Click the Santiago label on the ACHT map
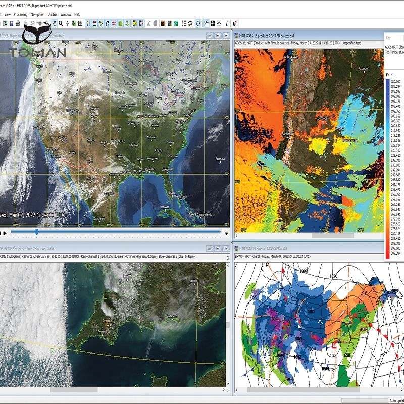Screen dimensions: 404x404 (287, 134)
